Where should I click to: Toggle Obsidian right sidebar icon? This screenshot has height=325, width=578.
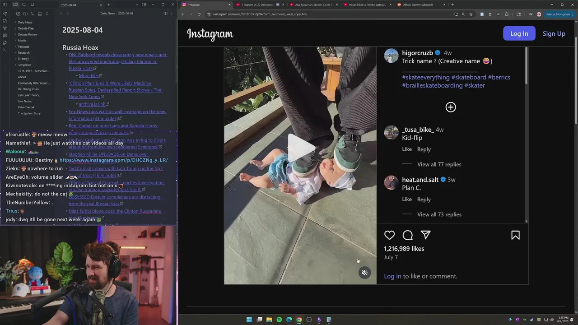[144, 5]
